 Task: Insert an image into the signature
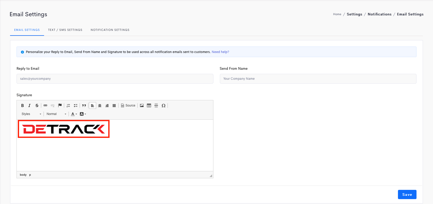[x=142, y=105]
